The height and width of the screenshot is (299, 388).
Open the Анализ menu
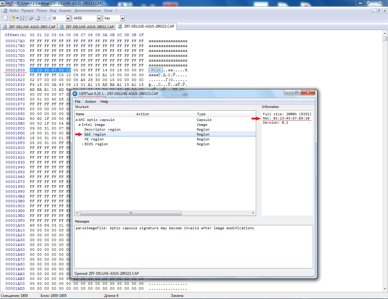click(x=65, y=10)
